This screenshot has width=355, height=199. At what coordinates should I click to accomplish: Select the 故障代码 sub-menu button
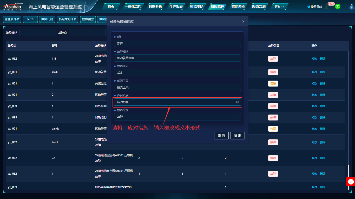point(47,19)
